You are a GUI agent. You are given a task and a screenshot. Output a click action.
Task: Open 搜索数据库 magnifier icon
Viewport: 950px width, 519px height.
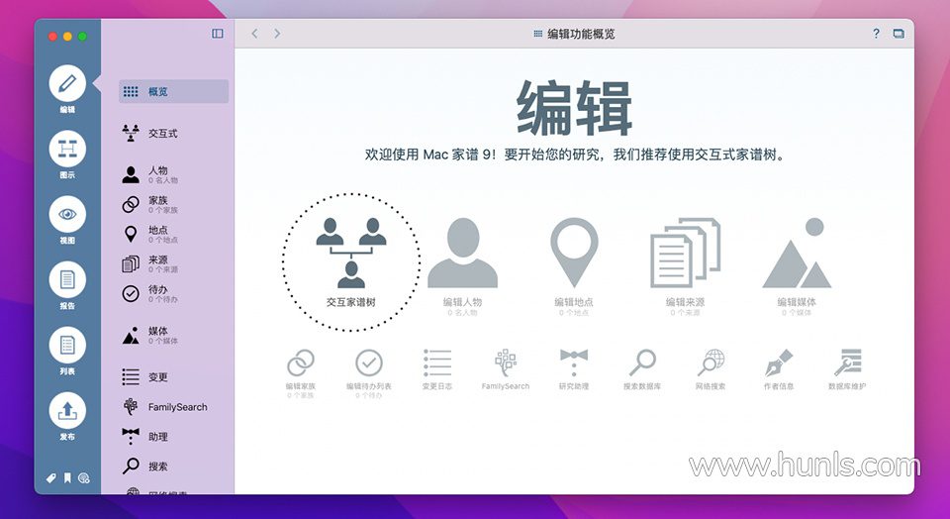[642, 369]
